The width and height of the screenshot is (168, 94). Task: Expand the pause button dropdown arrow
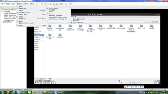coord(39,4)
